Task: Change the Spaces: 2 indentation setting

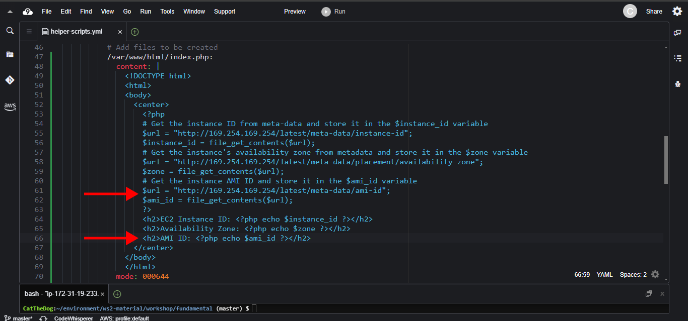Action: (x=633, y=275)
